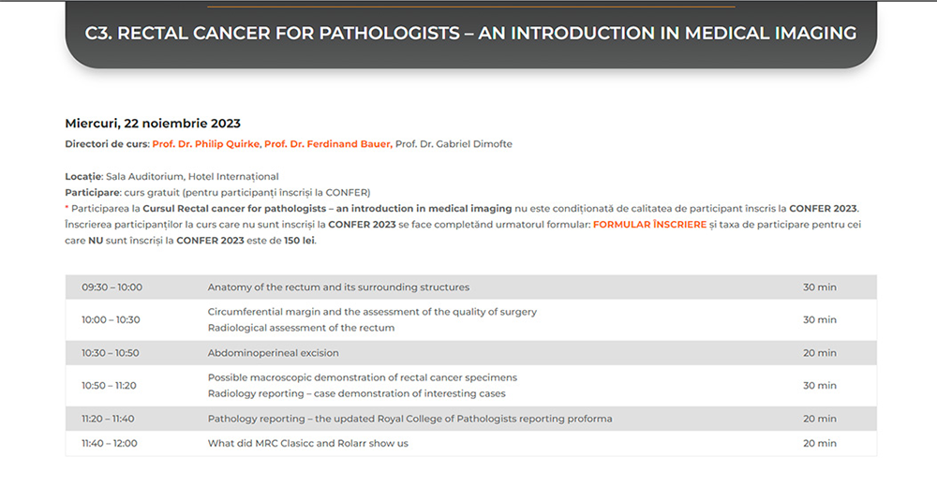The width and height of the screenshot is (937, 486).
Task: Click Anatomy of the rectum session title
Action: [338, 287]
